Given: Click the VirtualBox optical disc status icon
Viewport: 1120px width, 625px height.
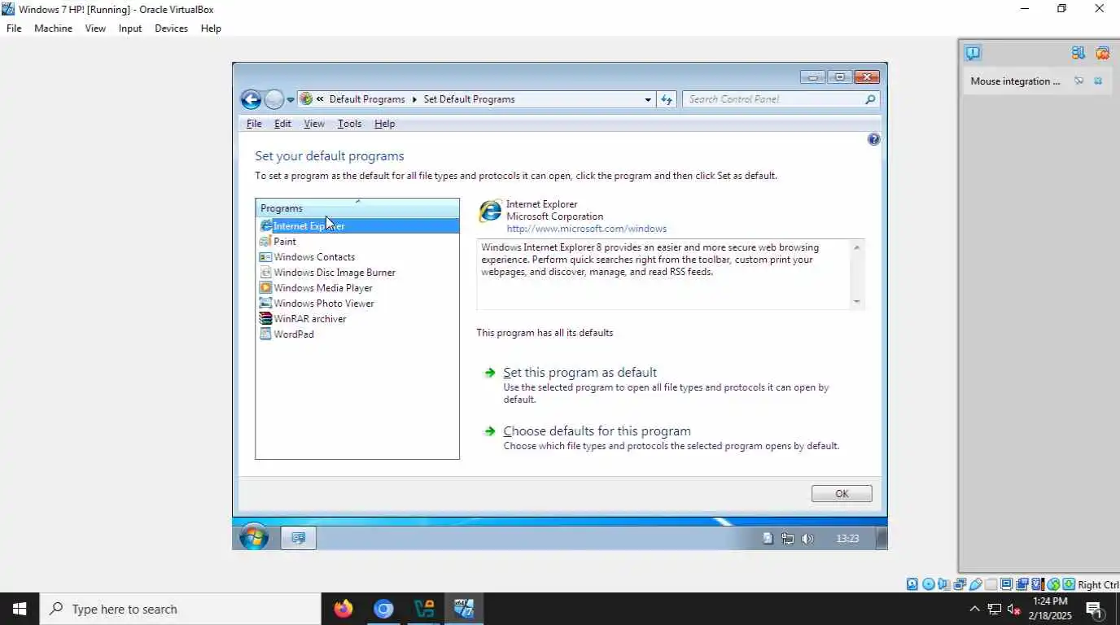Looking at the screenshot, I should (x=928, y=584).
